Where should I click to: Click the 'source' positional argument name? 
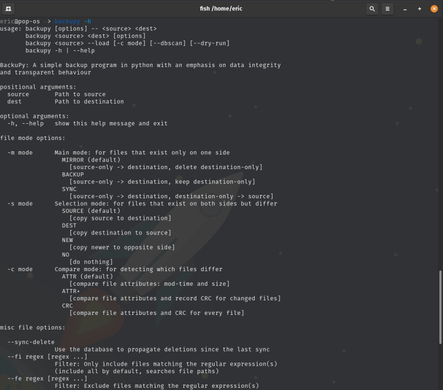click(x=18, y=95)
